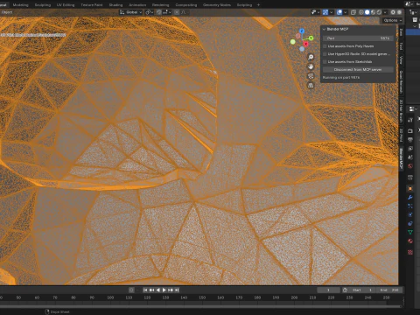Select rendered viewport shading
This screenshot has width=420, height=315.
click(x=379, y=12)
